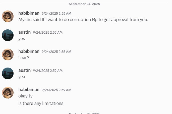Click austin's username above the "yea" reply

point(24,70)
